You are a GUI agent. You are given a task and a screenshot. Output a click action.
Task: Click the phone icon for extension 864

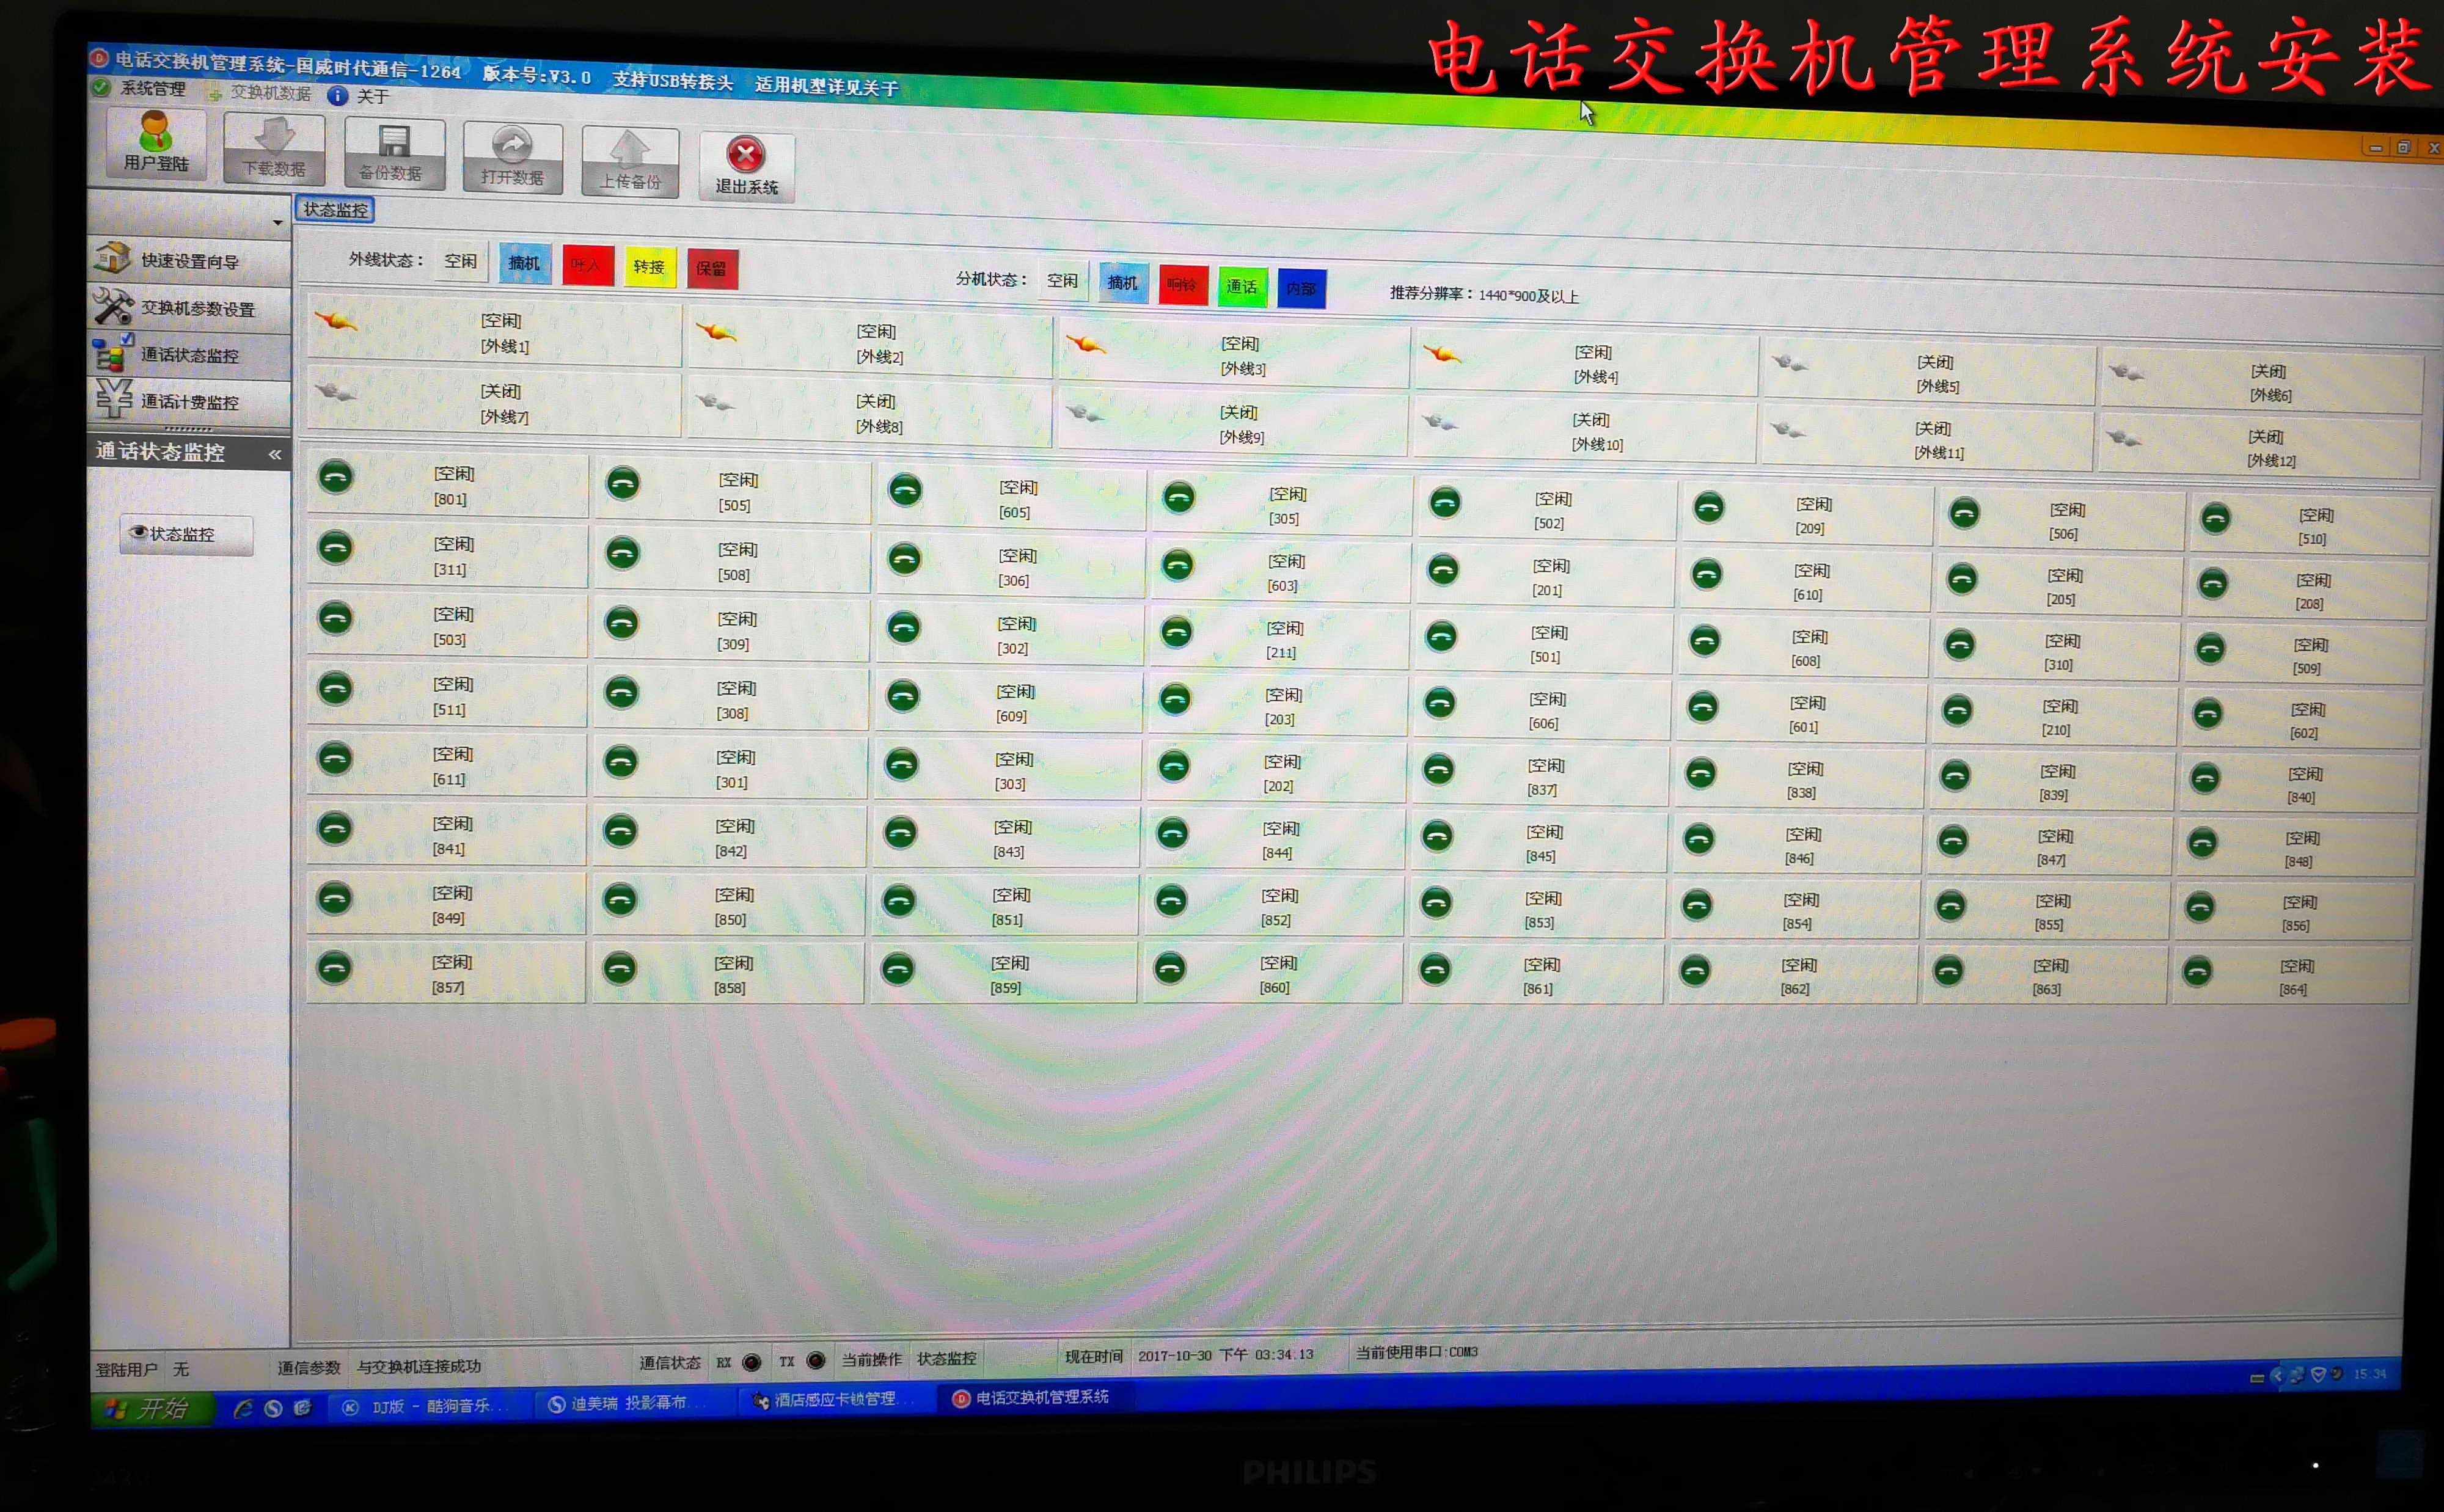(2197, 971)
